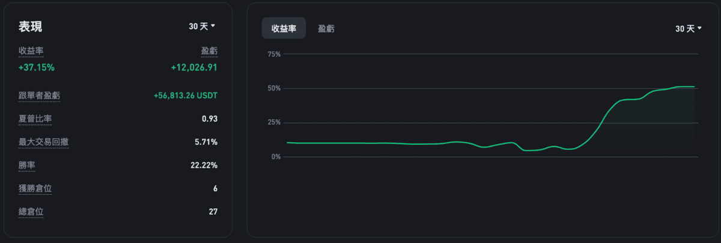
Task: Click the 最大交易回撤 label
Action: (43, 142)
